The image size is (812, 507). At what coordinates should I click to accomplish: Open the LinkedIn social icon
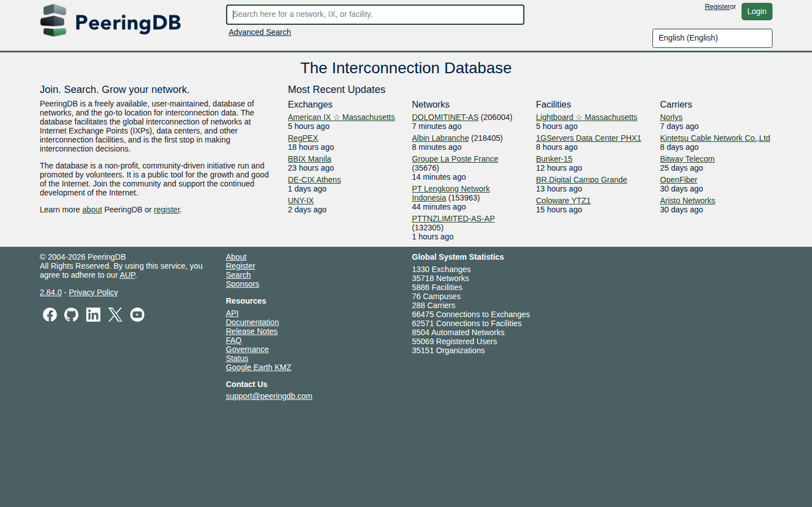click(x=94, y=314)
